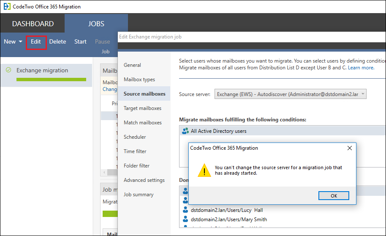Image resolution: width=386 pixels, height=236 pixels.
Task: Click the green Job migration progress bar
Action: (x=110, y=214)
